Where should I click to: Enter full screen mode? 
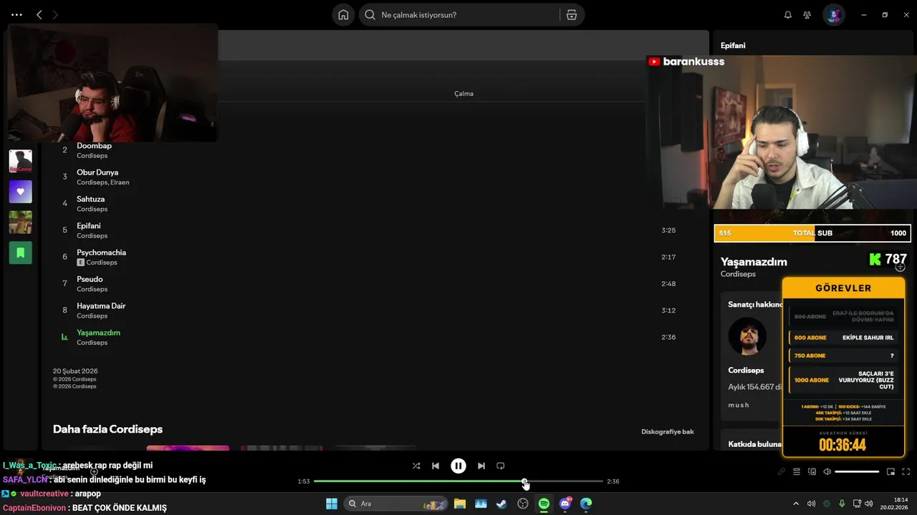[x=906, y=471]
